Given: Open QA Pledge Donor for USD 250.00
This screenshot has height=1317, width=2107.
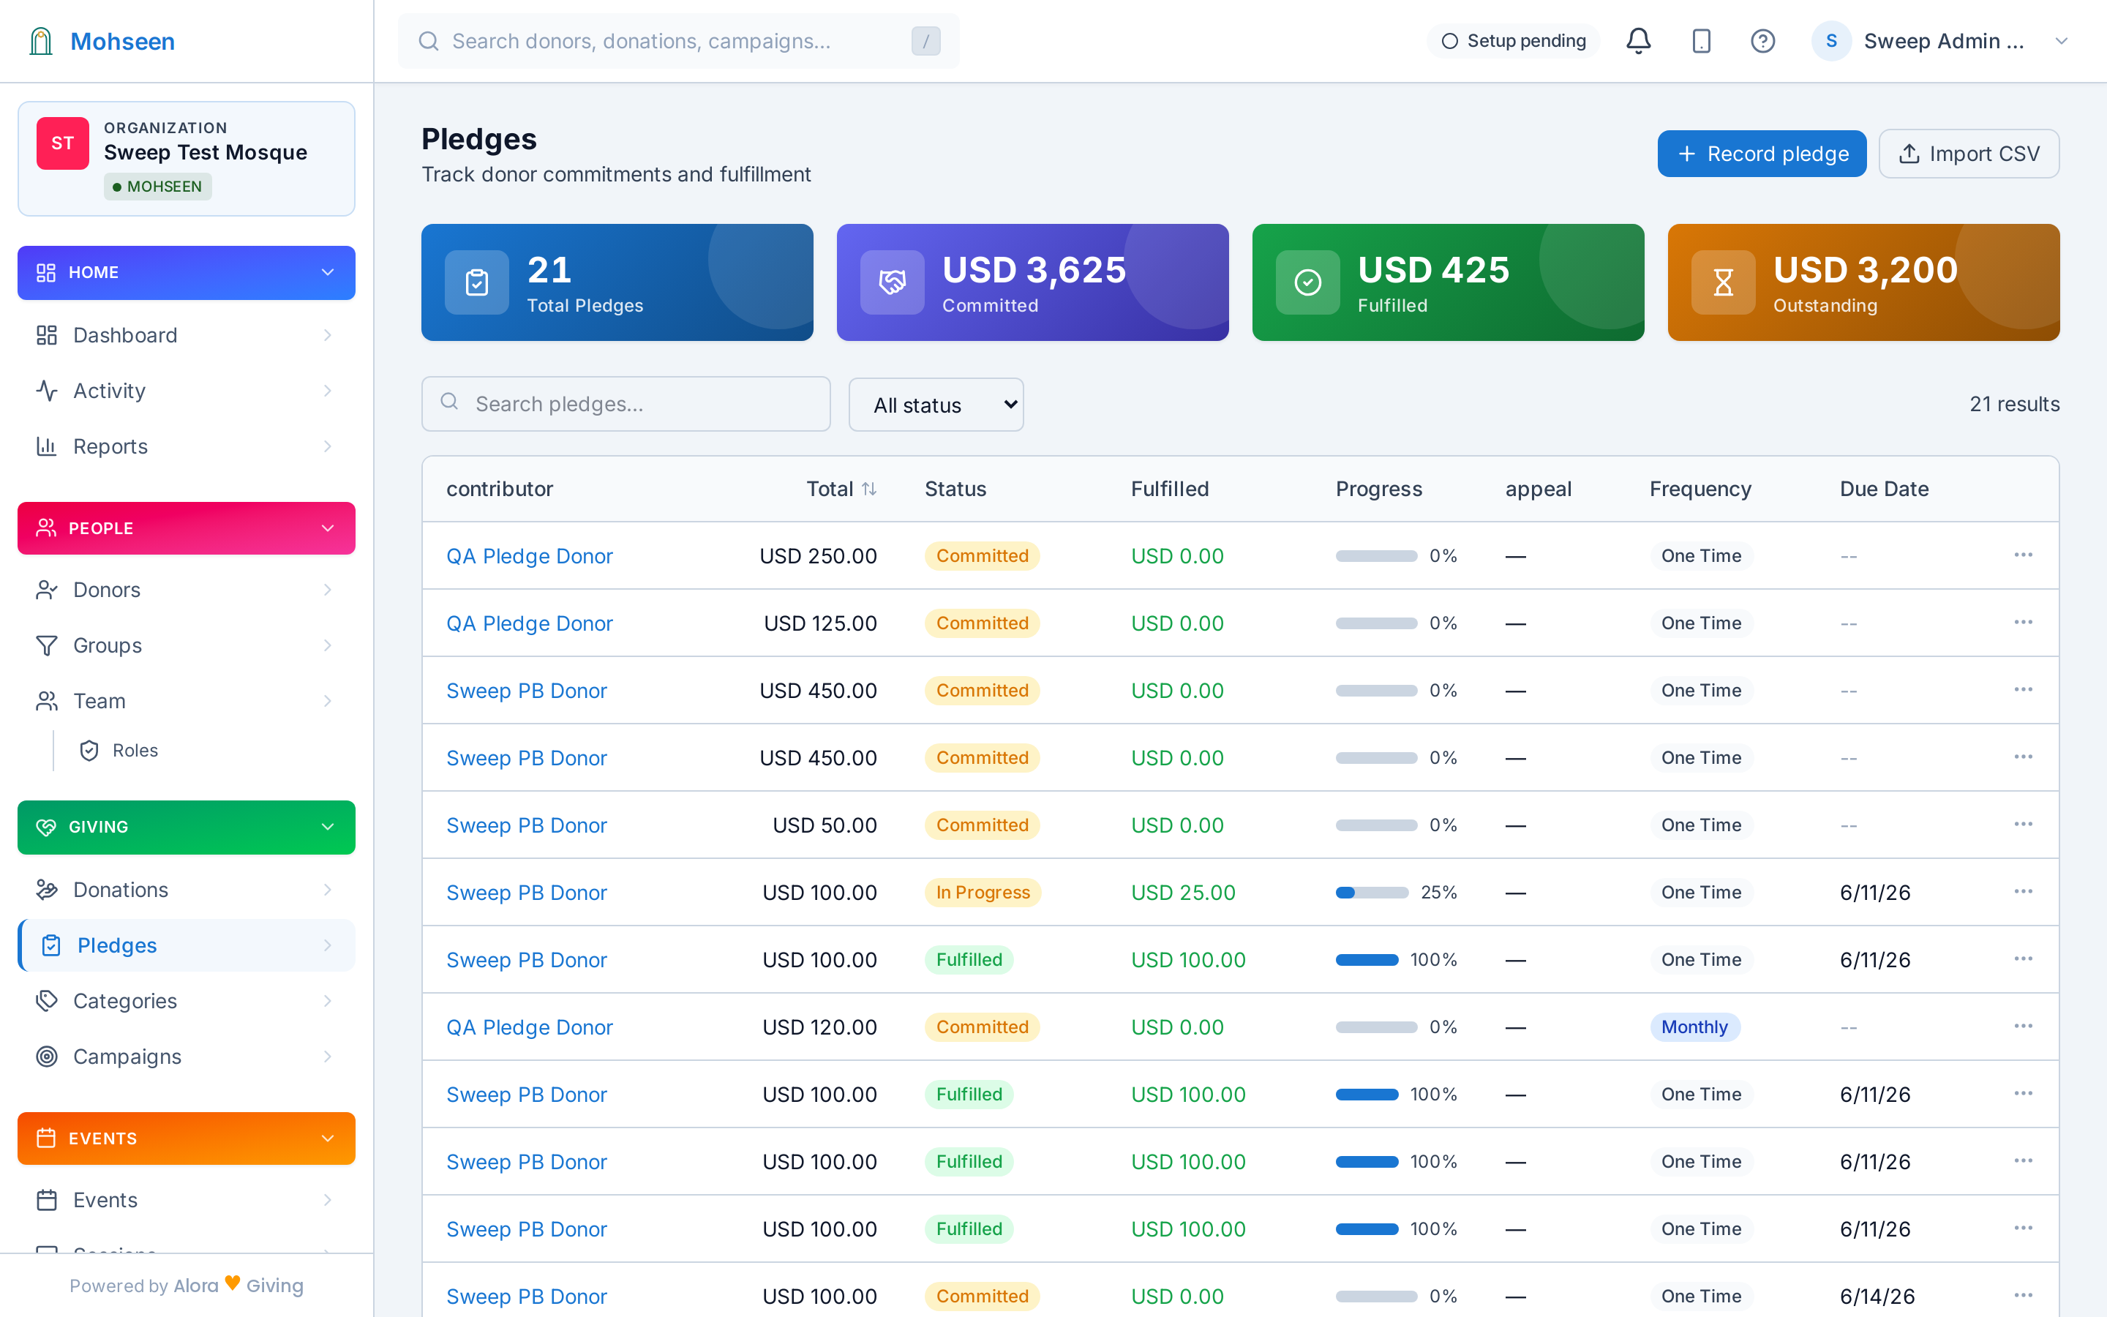Looking at the screenshot, I should point(530,556).
